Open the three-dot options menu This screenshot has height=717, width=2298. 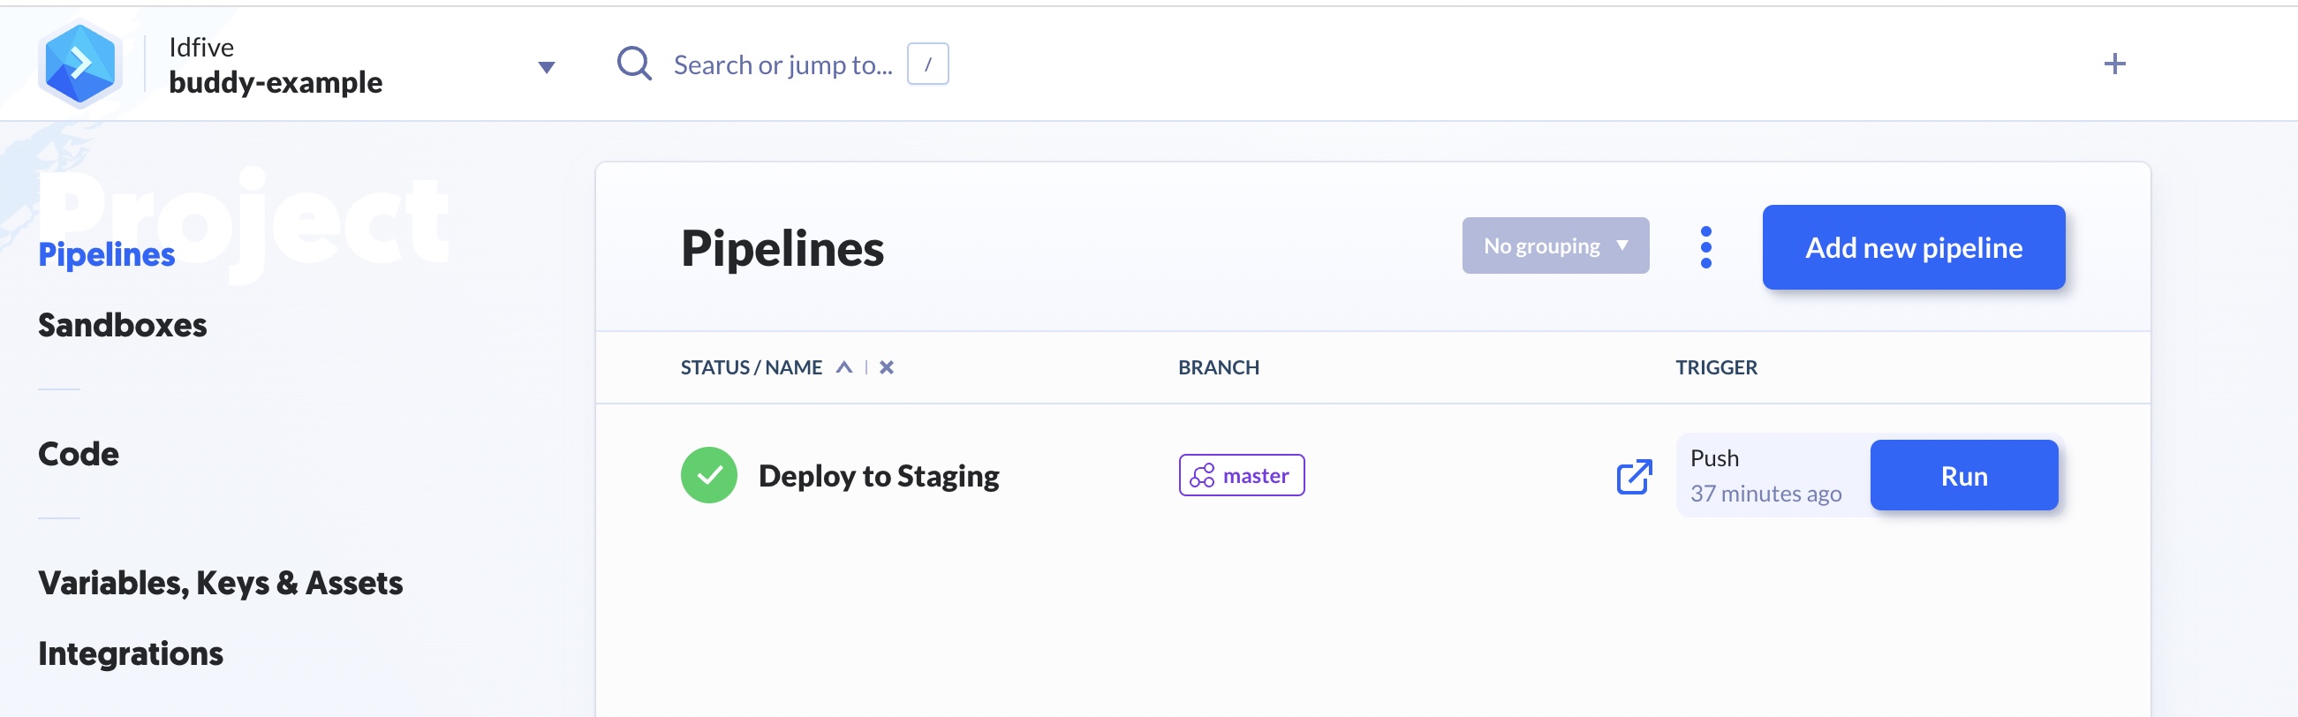[1705, 247]
